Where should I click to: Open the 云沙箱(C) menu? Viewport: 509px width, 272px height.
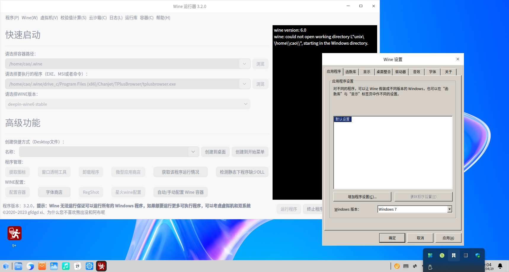[98, 18]
